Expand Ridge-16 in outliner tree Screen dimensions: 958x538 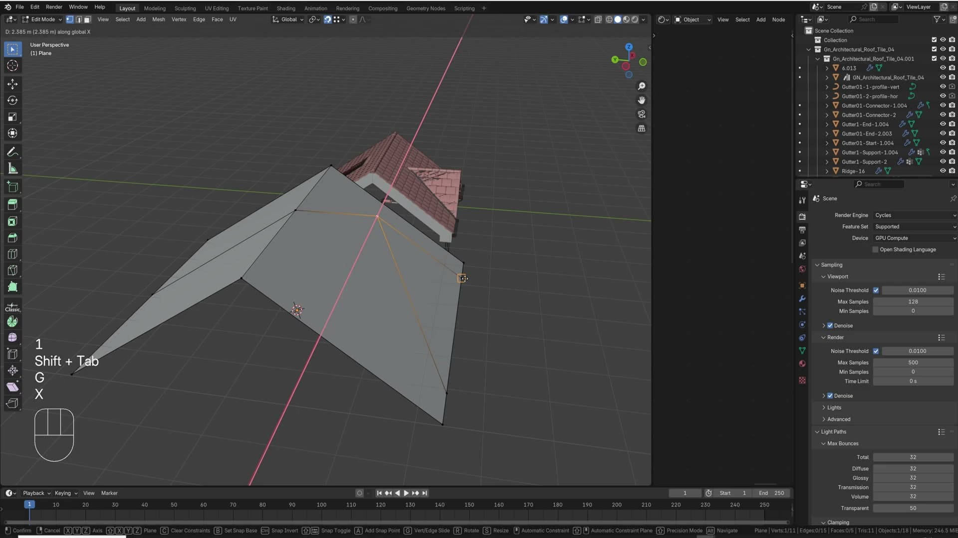pyautogui.click(x=827, y=171)
